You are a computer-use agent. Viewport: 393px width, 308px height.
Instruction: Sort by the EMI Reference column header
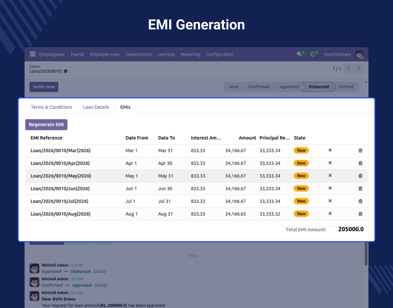pos(46,138)
